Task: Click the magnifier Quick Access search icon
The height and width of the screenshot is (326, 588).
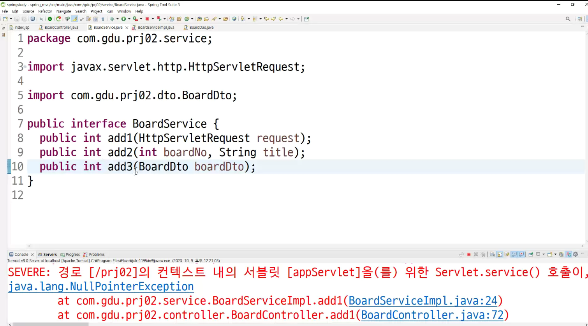Action: pos(568,19)
